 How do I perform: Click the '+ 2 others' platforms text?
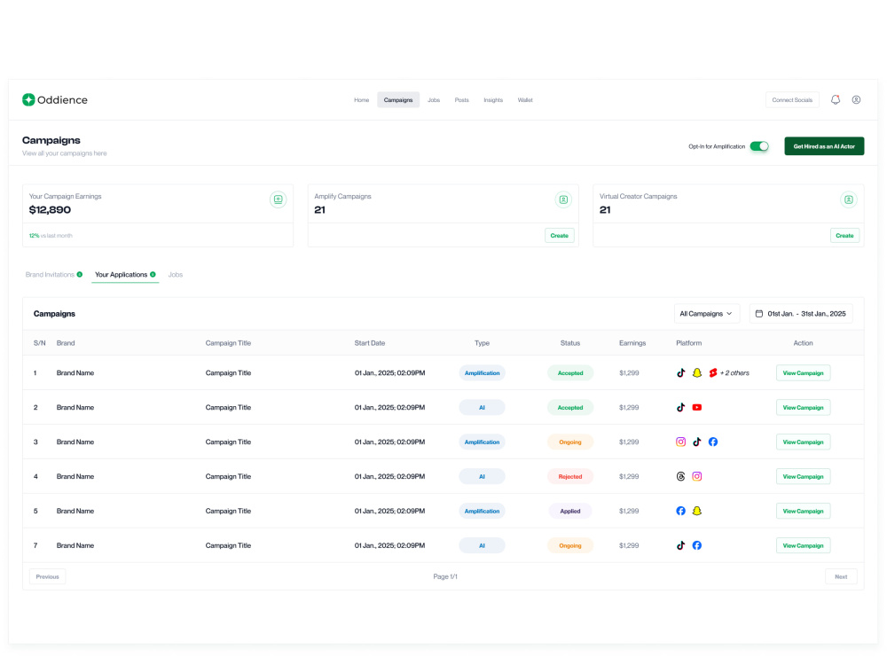(x=734, y=372)
